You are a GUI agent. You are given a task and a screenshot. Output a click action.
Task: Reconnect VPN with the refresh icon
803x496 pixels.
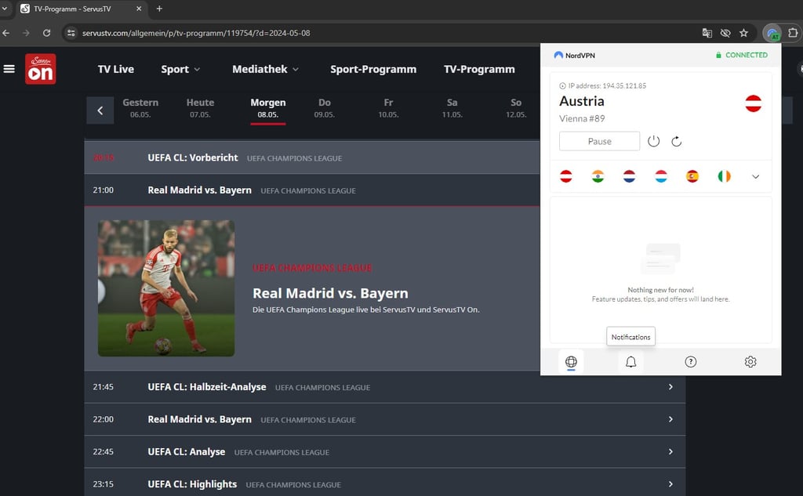coord(677,141)
